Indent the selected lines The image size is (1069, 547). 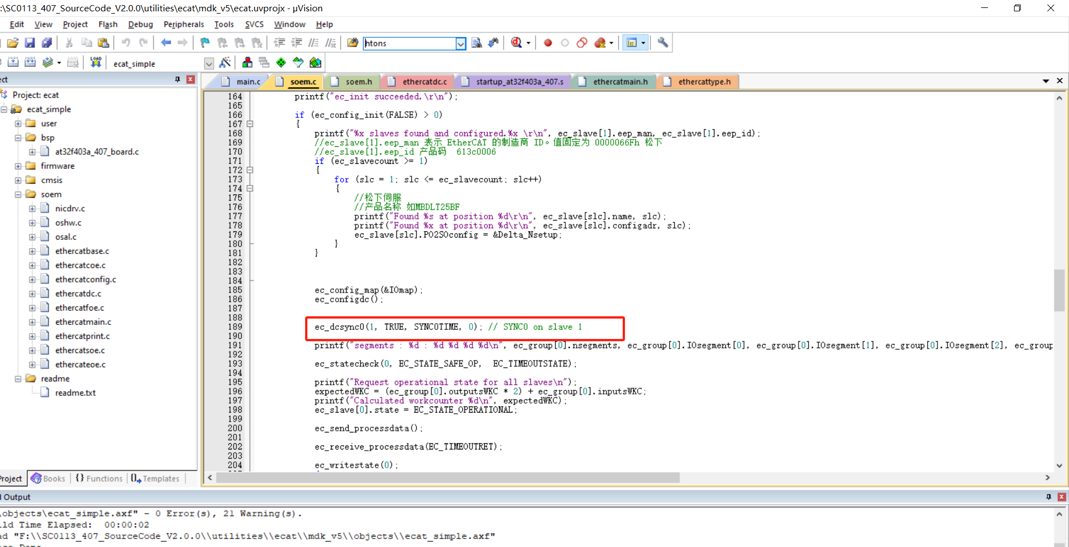coord(280,43)
